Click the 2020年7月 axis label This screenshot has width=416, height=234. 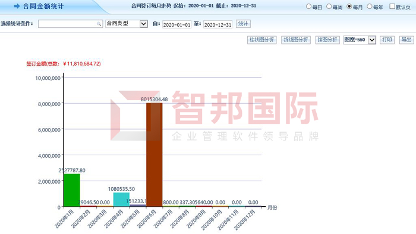point(163,219)
